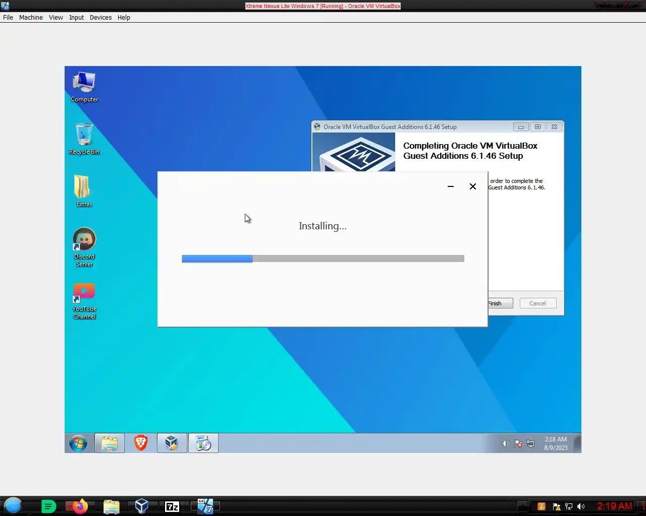Open the Devices menu

(x=100, y=17)
